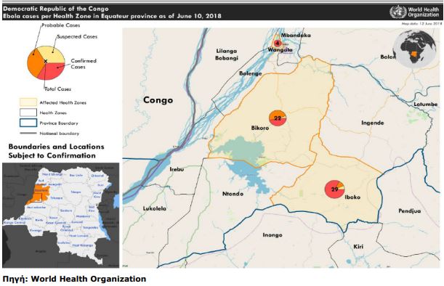Image resolution: width=444 pixels, height=286 pixels.
Task: Click the World Health Organization logo
Action: tap(415, 12)
